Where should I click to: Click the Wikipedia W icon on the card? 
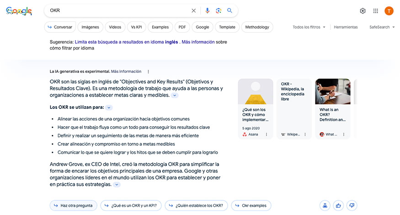pyautogui.click(x=283, y=134)
